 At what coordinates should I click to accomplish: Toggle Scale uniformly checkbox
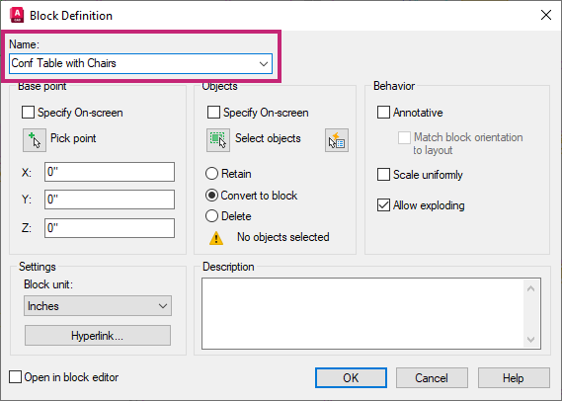pos(383,175)
